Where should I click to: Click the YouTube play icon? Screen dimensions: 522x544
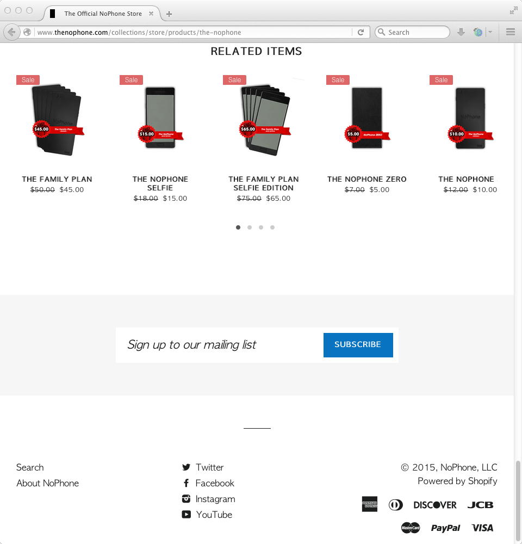point(187,515)
